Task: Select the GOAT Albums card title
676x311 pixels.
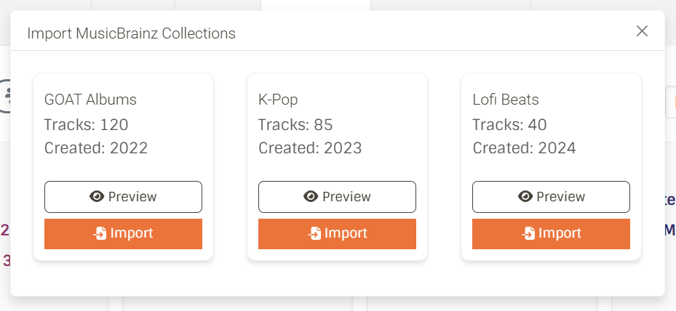Action: coord(90,100)
